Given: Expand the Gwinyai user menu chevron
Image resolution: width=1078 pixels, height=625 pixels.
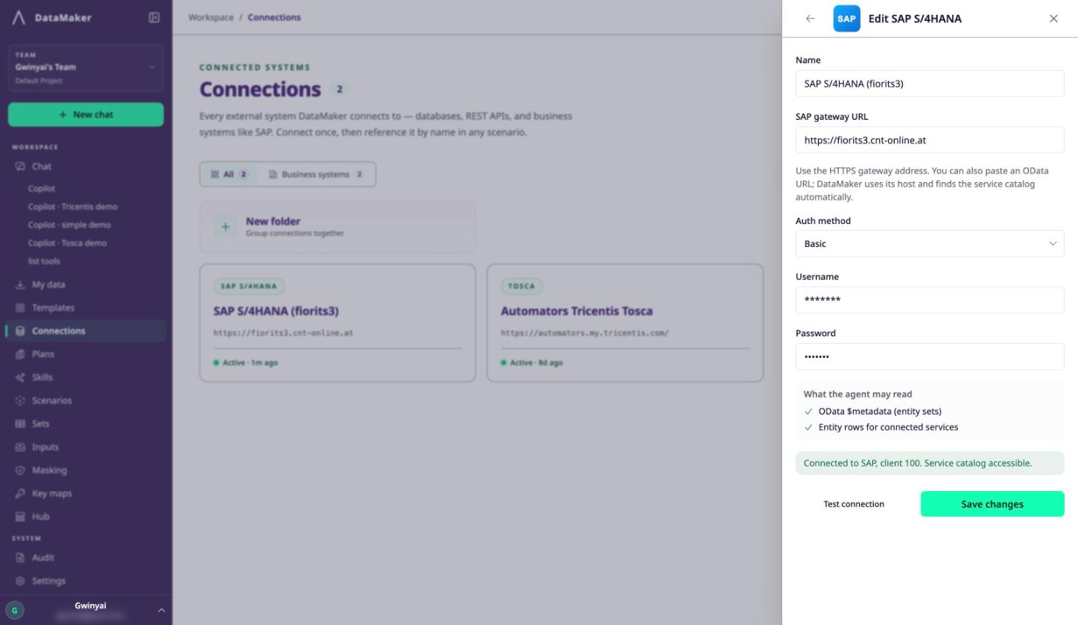Looking at the screenshot, I should tap(161, 610).
